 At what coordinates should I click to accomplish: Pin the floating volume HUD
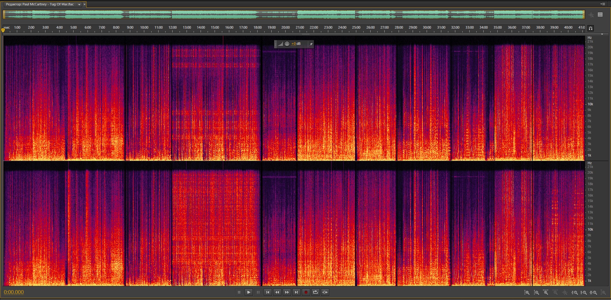(311, 44)
